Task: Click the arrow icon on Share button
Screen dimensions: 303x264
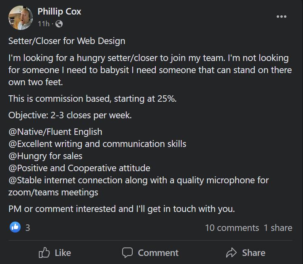Action: (x=231, y=253)
